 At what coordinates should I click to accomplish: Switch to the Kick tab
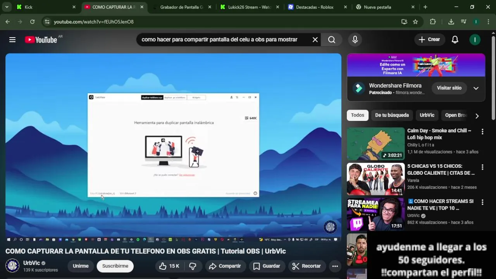[x=45, y=7]
